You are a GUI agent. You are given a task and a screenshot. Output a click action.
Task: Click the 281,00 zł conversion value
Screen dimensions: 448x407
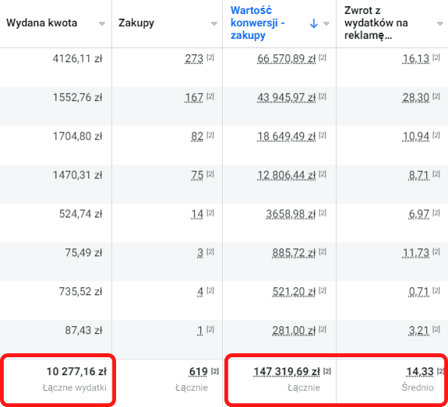(x=294, y=331)
